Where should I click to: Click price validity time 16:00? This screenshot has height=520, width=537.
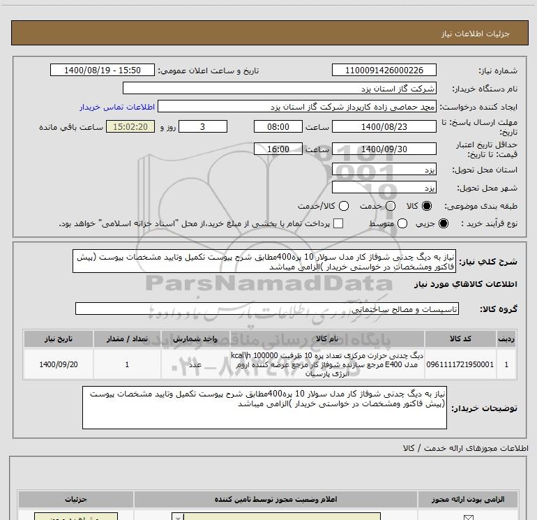pyautogui.click(x=278, y=149)
